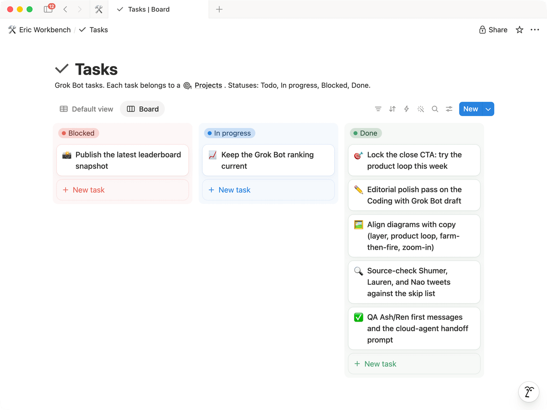Screen dimensions: 547x410
Task: Click the Blocked status label
Action: [x=78, y=133]
